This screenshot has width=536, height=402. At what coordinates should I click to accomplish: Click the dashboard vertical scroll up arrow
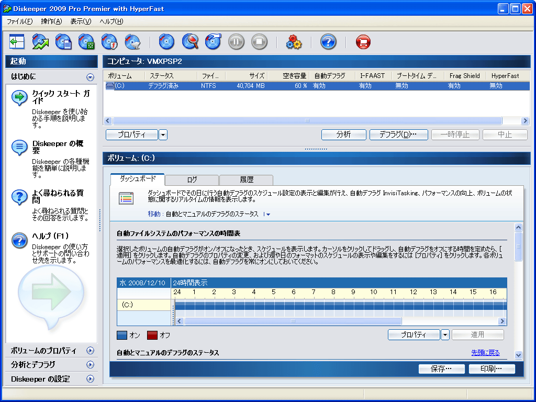pos(518,227)
